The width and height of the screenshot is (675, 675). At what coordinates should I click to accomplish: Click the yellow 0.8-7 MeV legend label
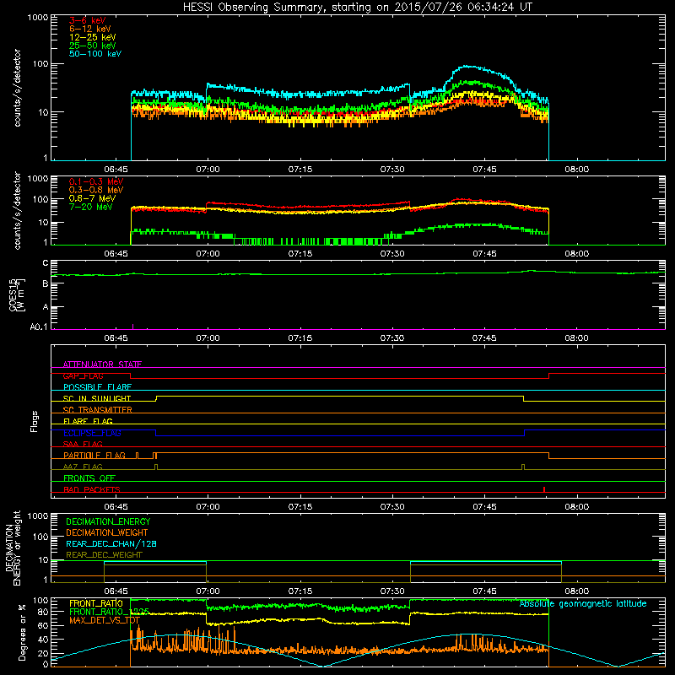point(93,198)
